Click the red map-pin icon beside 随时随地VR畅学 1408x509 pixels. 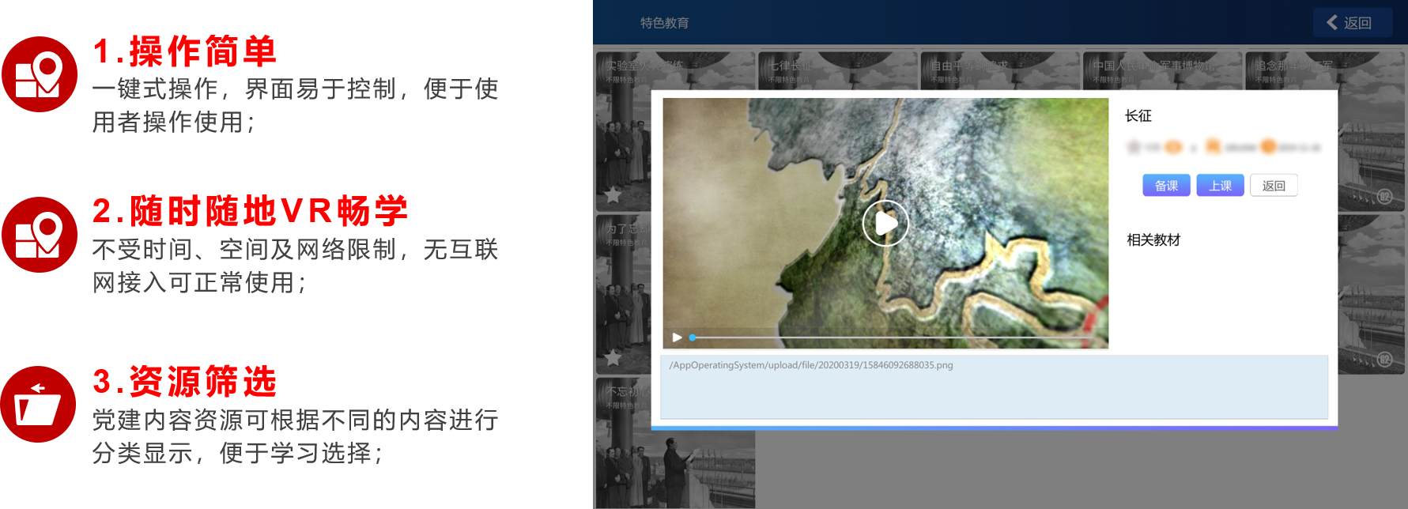[x=40, y=235]
